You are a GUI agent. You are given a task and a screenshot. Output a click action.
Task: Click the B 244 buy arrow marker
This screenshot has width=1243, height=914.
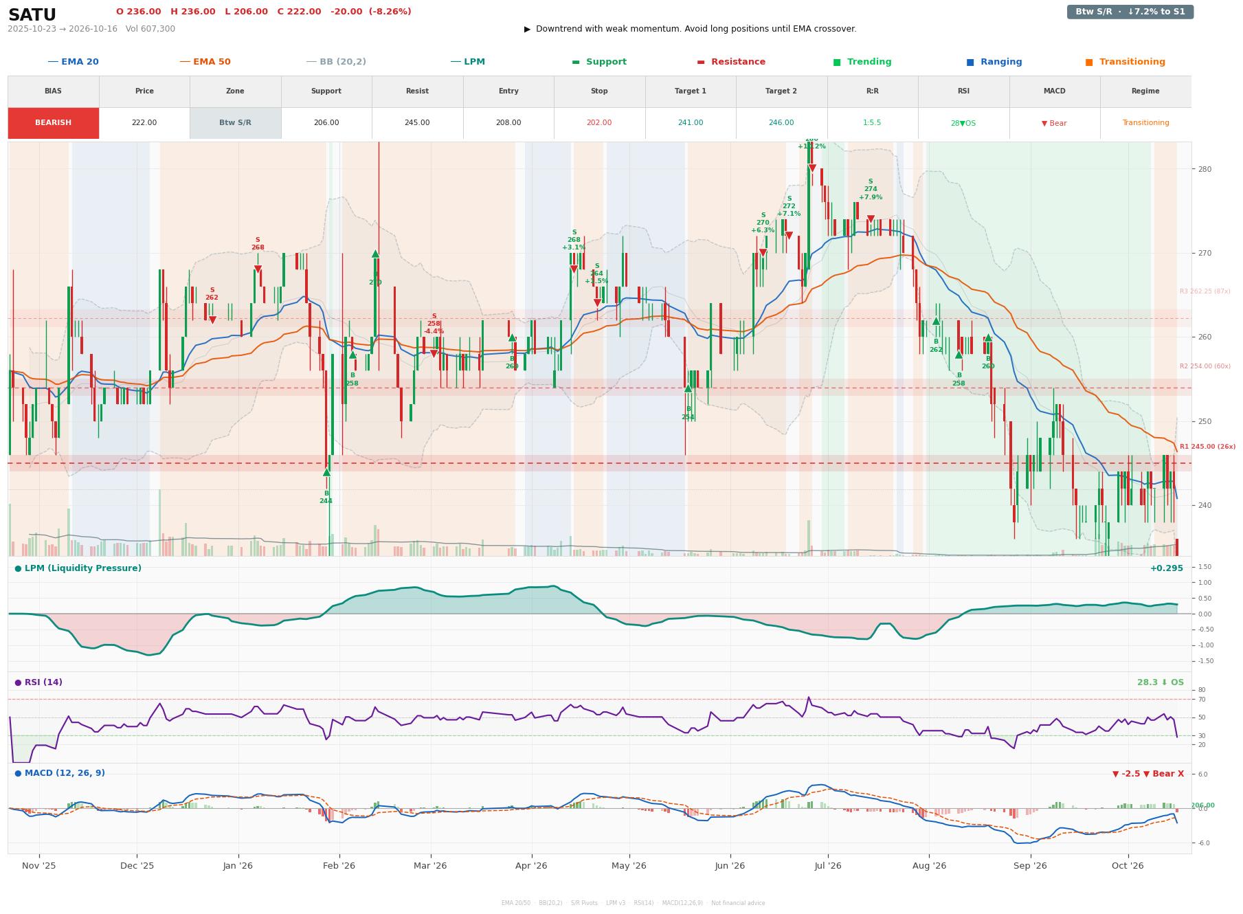click(326, 472)
